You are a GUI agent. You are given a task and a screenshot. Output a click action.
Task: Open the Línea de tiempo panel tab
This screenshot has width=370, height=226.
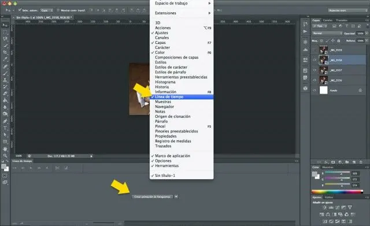(22, 161)
